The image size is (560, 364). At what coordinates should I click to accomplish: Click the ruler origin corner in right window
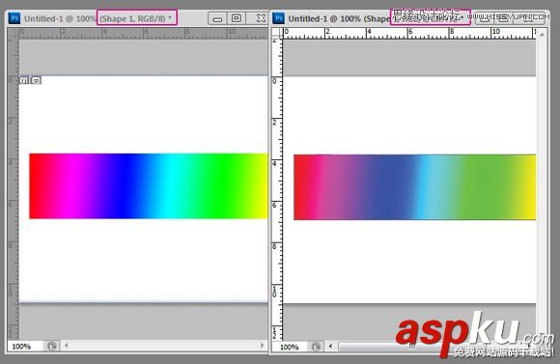click(277, 33)
